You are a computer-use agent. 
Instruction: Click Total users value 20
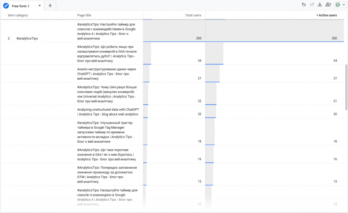coord(199,114)
